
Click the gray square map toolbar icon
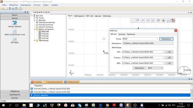point(163,21)
